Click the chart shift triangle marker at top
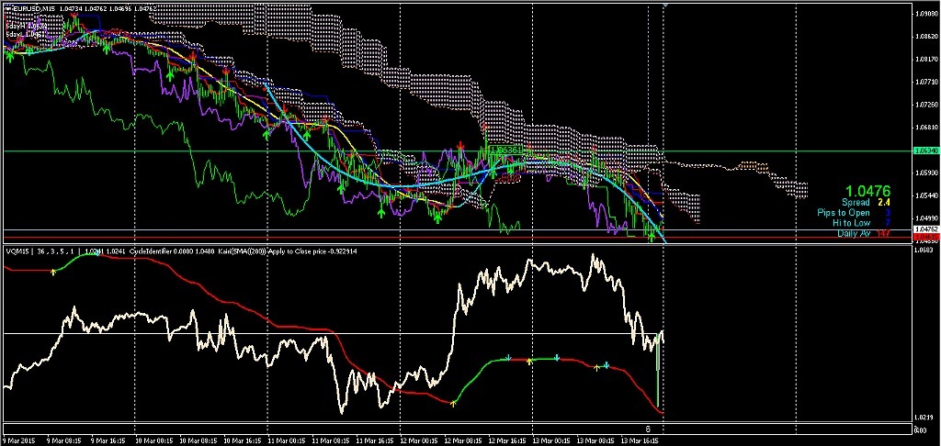This screenshot has height=446, width=941. (x=664, y=5)
